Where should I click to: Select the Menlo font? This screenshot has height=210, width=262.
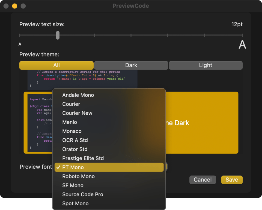click(x=70, y=122)
